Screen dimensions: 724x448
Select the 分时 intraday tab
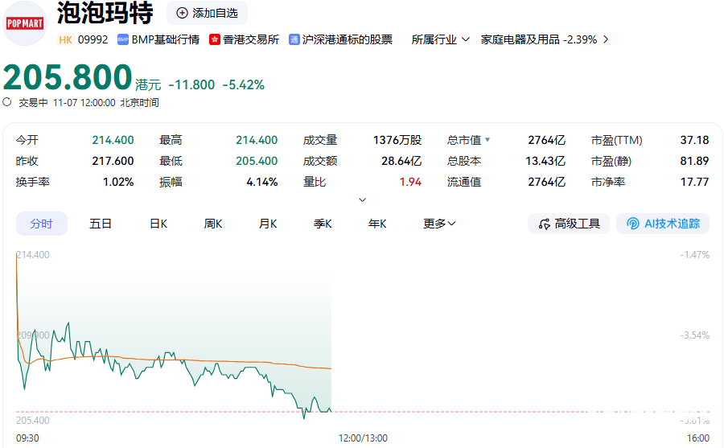(x=42, y=224)
